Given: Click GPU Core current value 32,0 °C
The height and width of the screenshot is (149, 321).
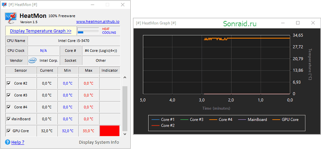Looking at the screenshot, I should (x=47, y=131).
